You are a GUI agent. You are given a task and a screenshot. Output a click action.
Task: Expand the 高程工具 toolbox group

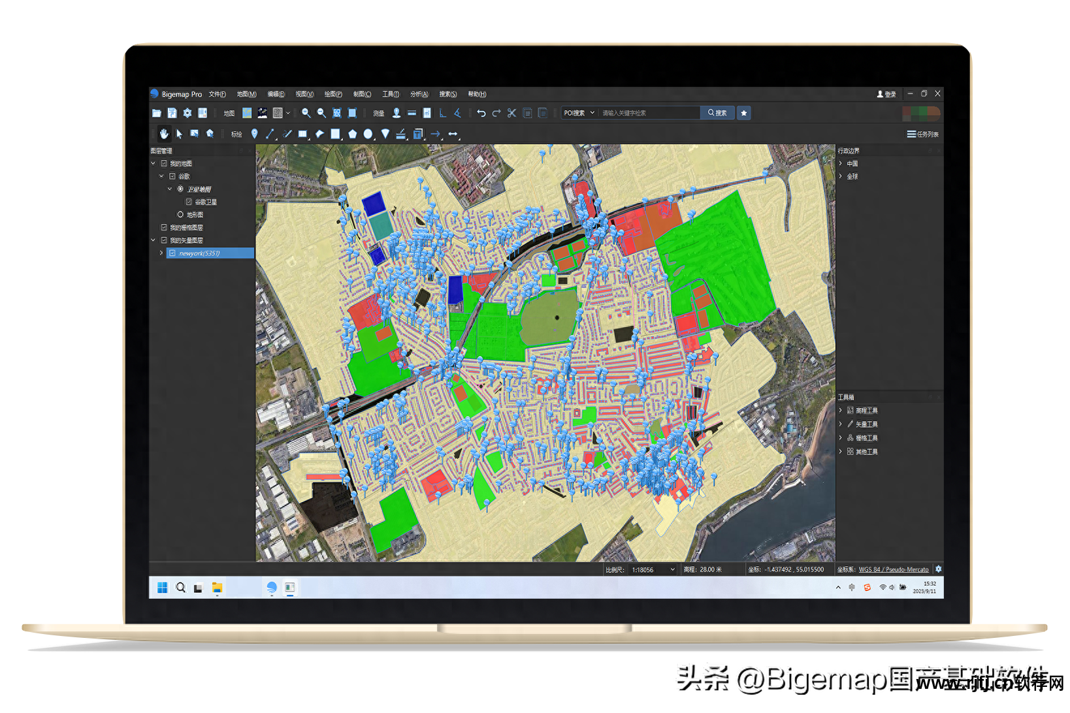coord(841,411)
